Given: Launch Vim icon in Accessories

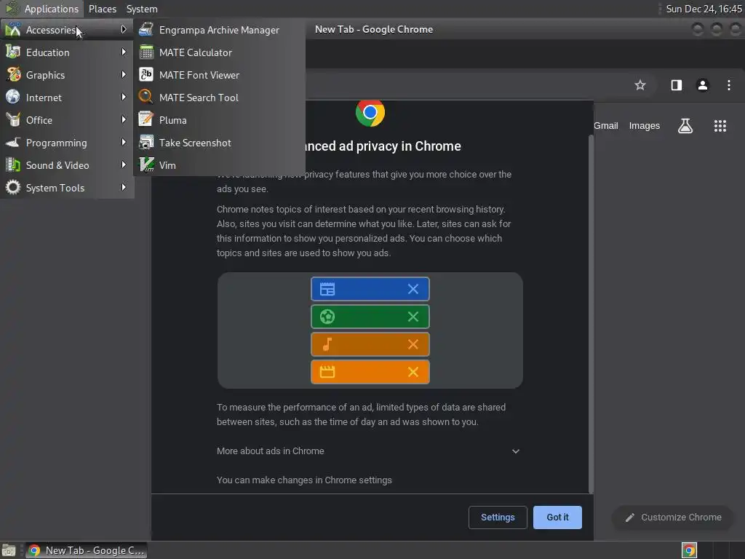Looking at the screenshot, I should coord(146,165).
